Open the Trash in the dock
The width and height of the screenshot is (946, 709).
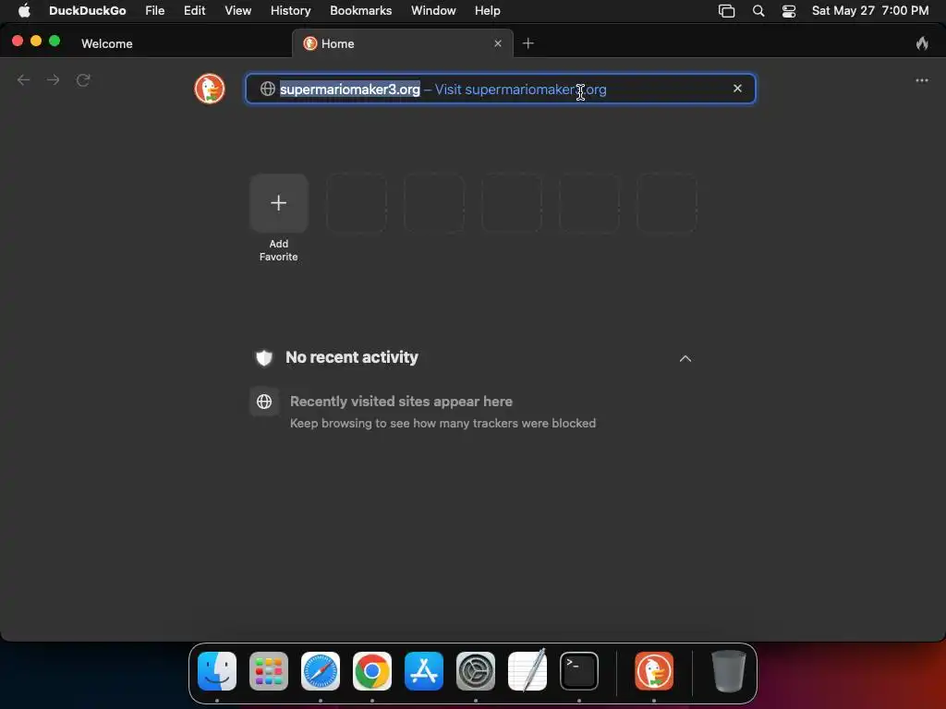pos(729,671)
